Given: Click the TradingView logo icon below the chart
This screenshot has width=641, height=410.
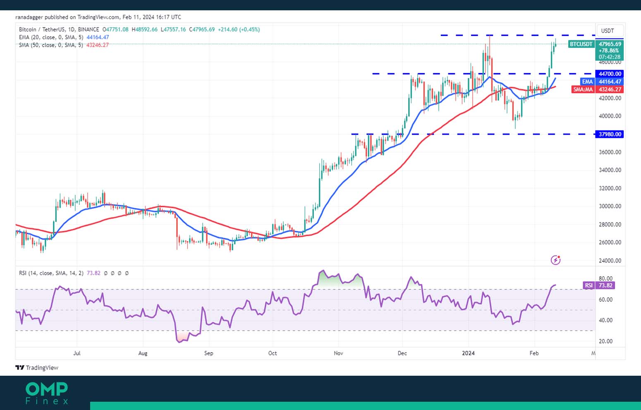Looking at the screenshot, I should pyautogui.click(x=19, y=367).
